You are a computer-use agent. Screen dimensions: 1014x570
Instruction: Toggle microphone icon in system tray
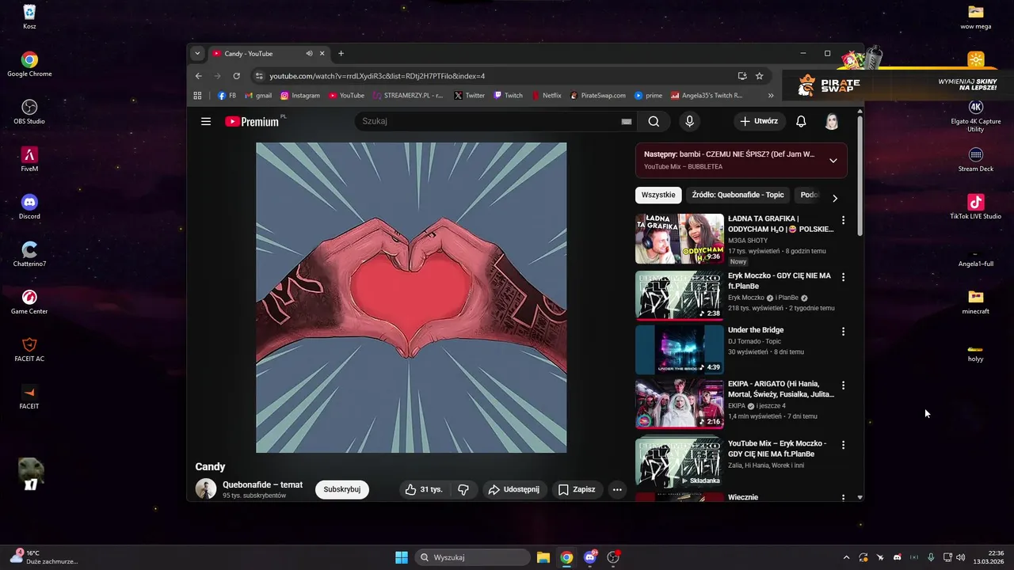pos(931,557)
